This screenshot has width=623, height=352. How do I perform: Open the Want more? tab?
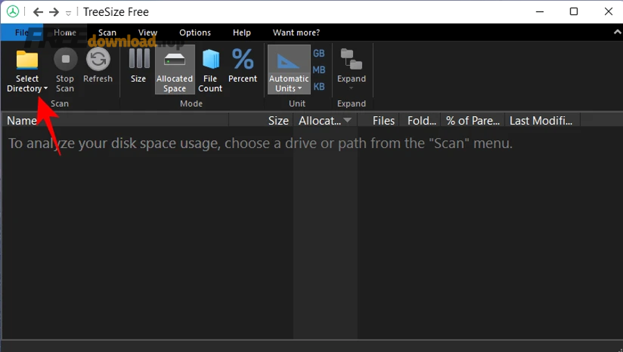296,33
